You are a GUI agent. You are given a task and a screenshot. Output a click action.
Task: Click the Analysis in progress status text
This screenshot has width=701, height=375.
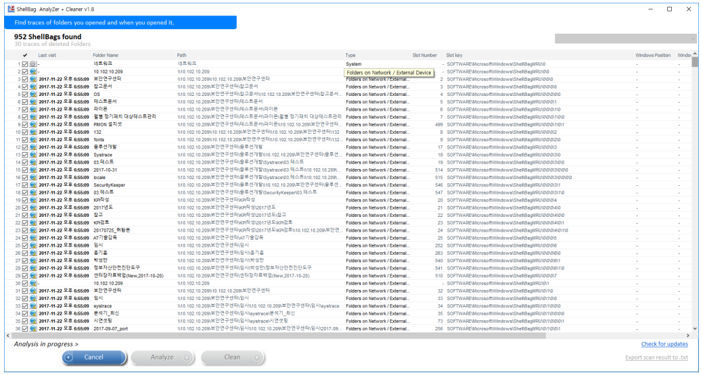click(46, 344)
